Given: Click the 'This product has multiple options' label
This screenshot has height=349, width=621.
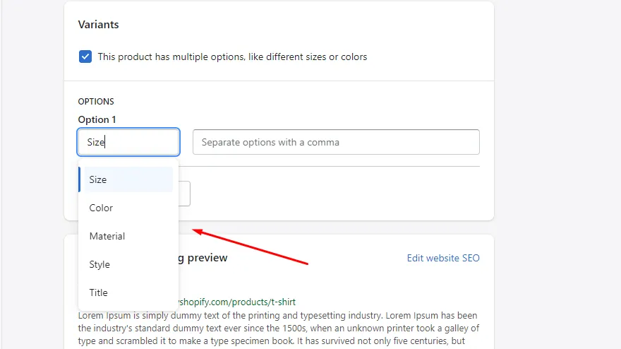Looking at the screenshot, I should tap(232, 57).
